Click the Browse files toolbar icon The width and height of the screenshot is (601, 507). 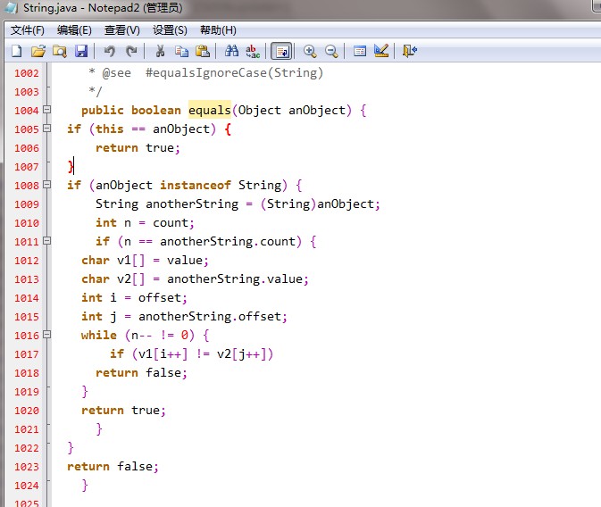pos(60,52)
